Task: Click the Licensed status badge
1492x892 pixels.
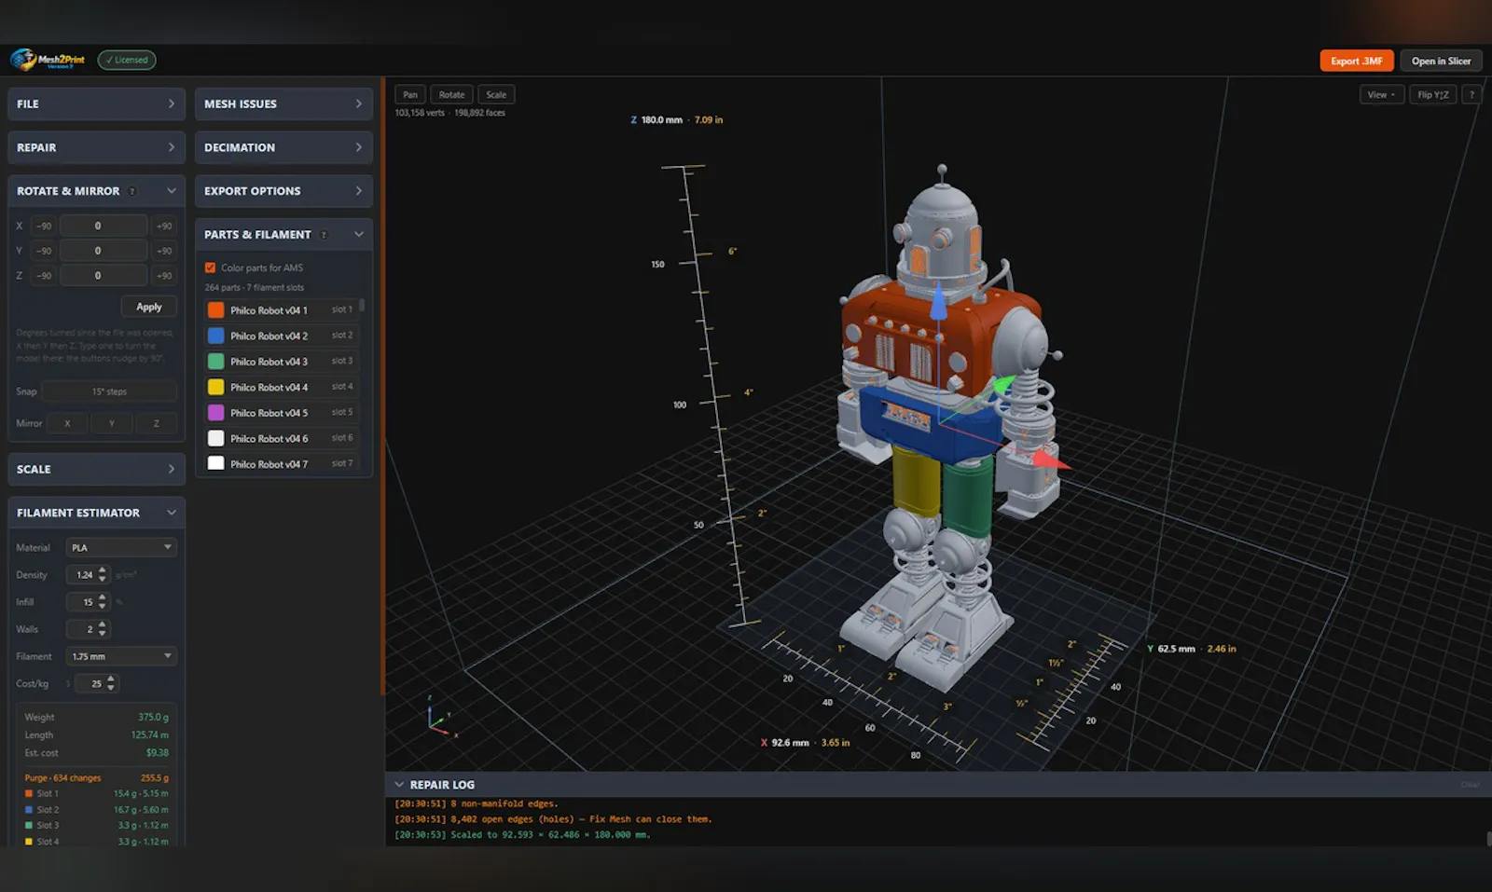Action: (x=127, y=60)
